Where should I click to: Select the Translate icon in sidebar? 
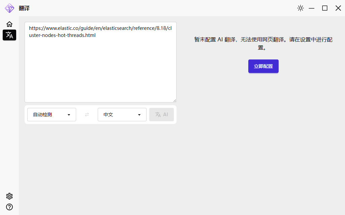9,35
